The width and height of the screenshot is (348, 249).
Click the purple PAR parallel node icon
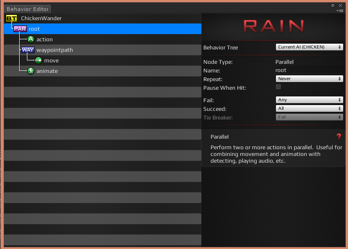(x=20, y=29)
